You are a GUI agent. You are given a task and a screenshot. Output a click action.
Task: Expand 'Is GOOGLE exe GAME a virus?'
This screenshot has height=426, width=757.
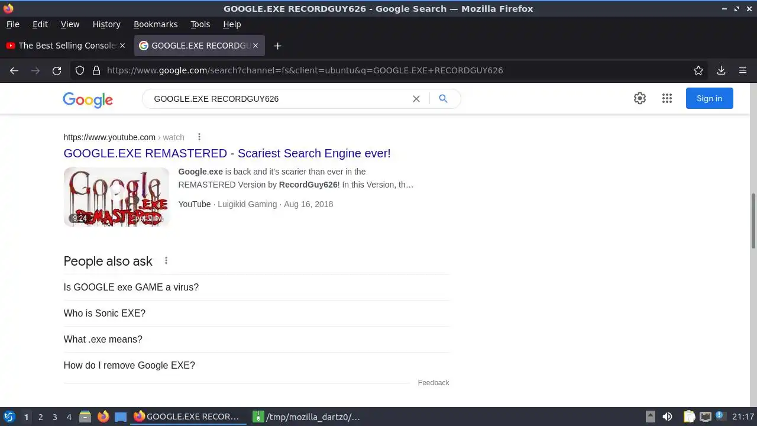tap(256, 288)
